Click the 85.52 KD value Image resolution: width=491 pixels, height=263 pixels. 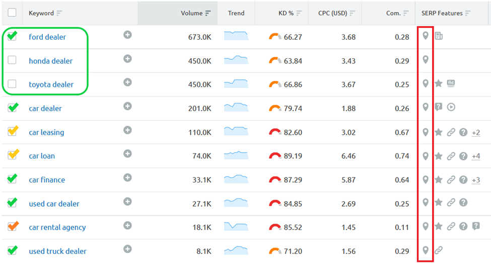(x=293, y=227)
